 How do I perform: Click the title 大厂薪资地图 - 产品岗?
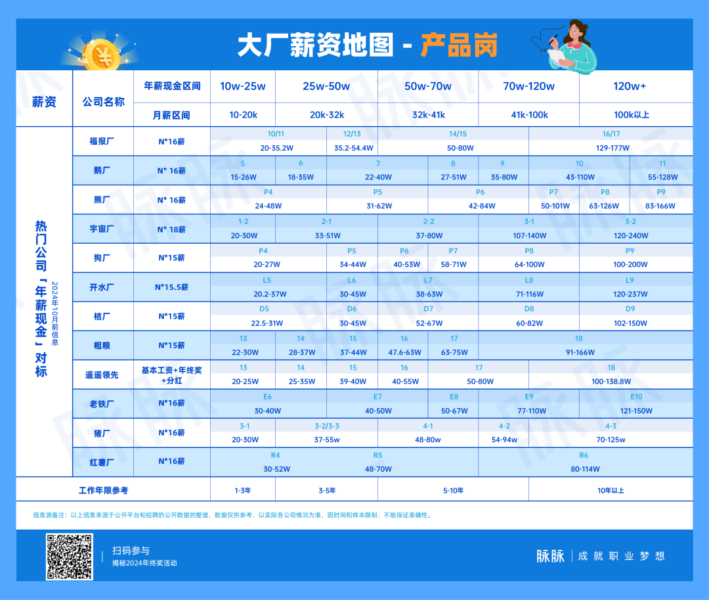pyautogui.click(x=367, y=45)
